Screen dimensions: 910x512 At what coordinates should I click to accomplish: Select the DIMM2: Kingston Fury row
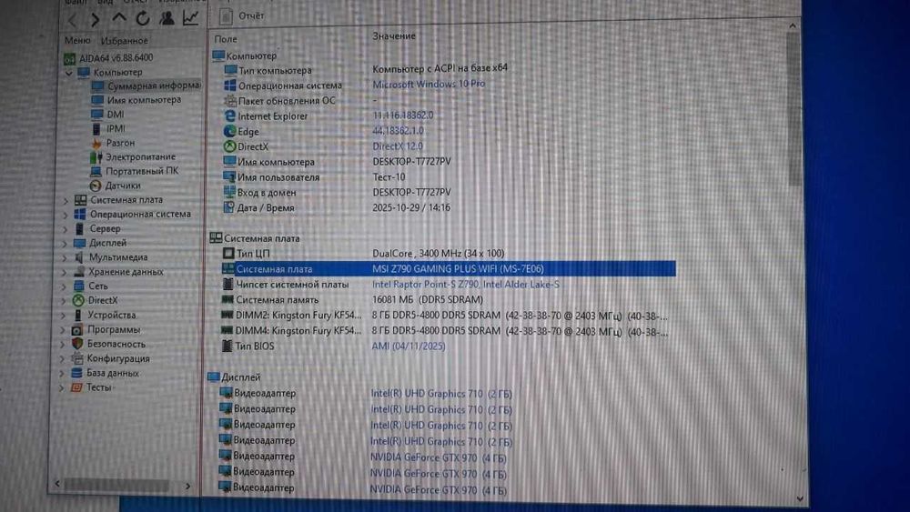pyautogui.click(x=445, y=316)
